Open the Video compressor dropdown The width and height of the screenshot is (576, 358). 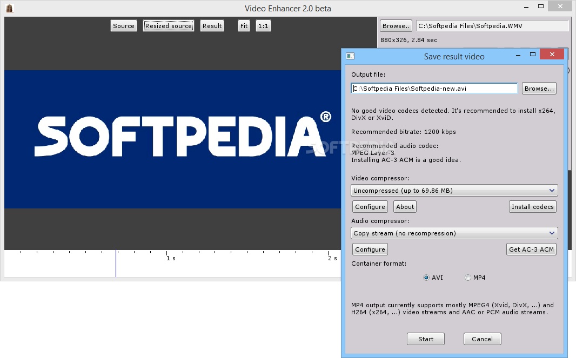(x=454, y=190)
